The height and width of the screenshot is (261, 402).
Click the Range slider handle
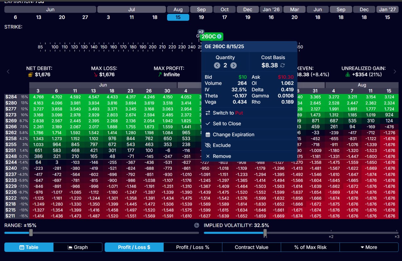(31, 232)
